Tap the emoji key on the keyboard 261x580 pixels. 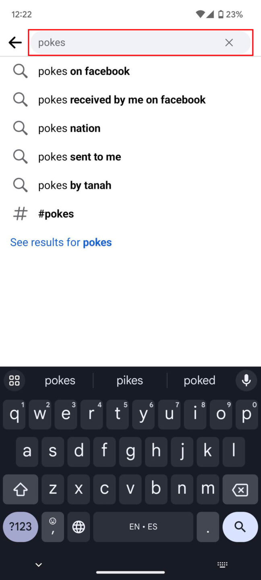tap(52, 527)
